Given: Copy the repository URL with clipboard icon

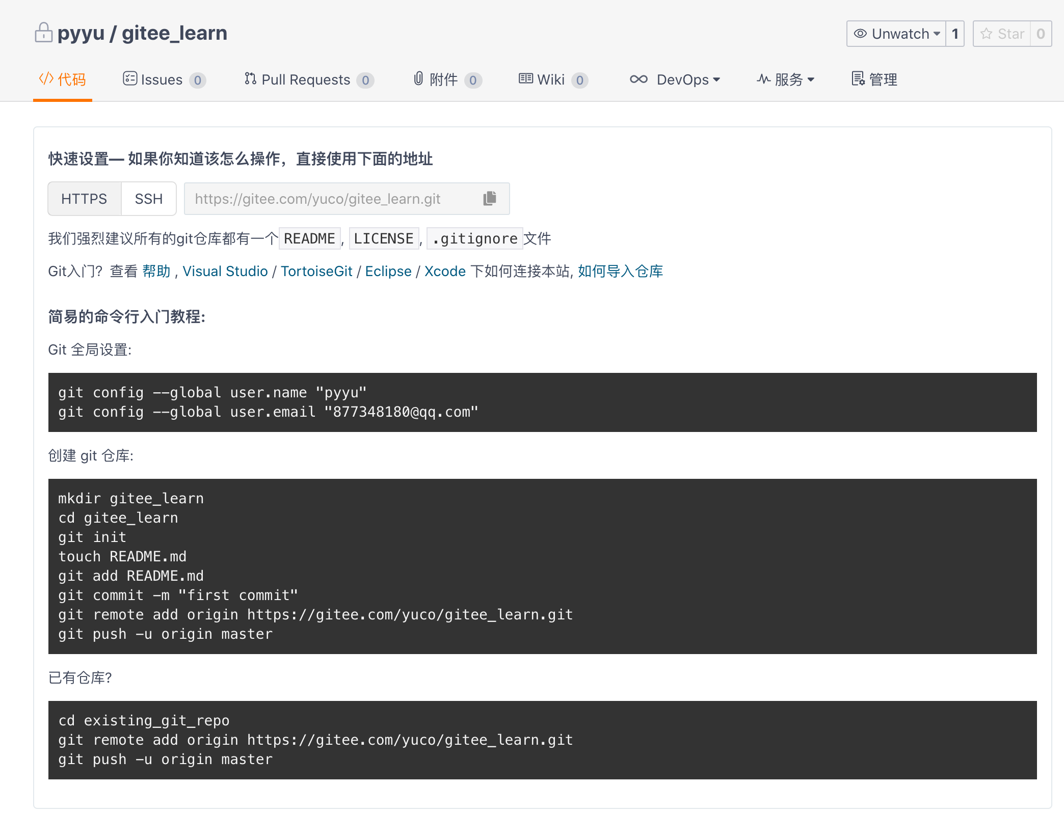Looking at the screenshot, I should click(490, 198).
